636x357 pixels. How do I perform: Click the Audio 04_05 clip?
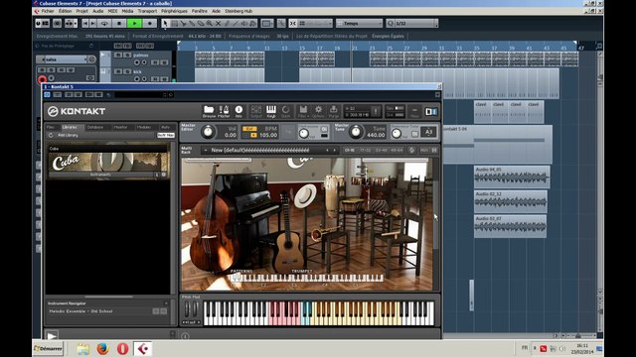click(512, 177)
